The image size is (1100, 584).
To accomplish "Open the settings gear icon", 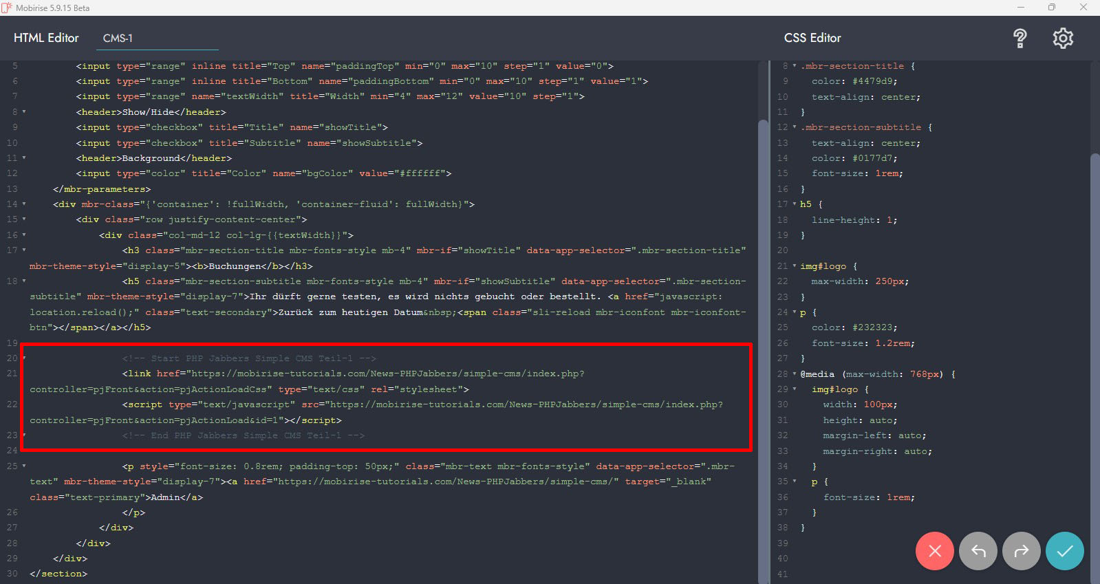I will [x=1063, y=39].
